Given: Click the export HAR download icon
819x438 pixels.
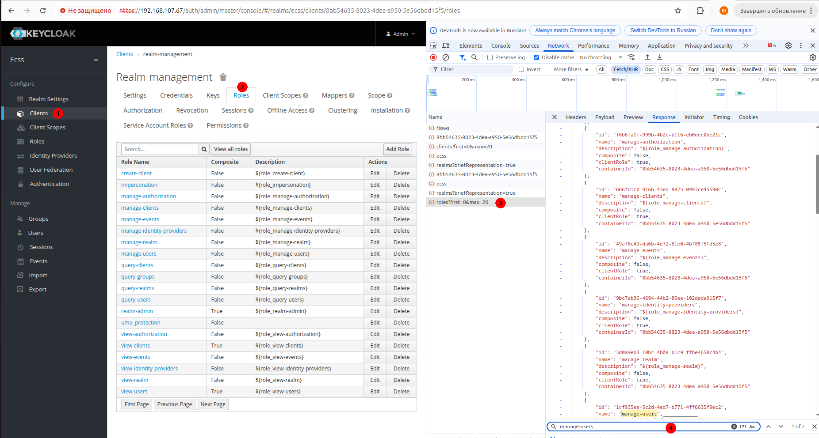Looking at the screenshot, I should (x=660, y=57).
